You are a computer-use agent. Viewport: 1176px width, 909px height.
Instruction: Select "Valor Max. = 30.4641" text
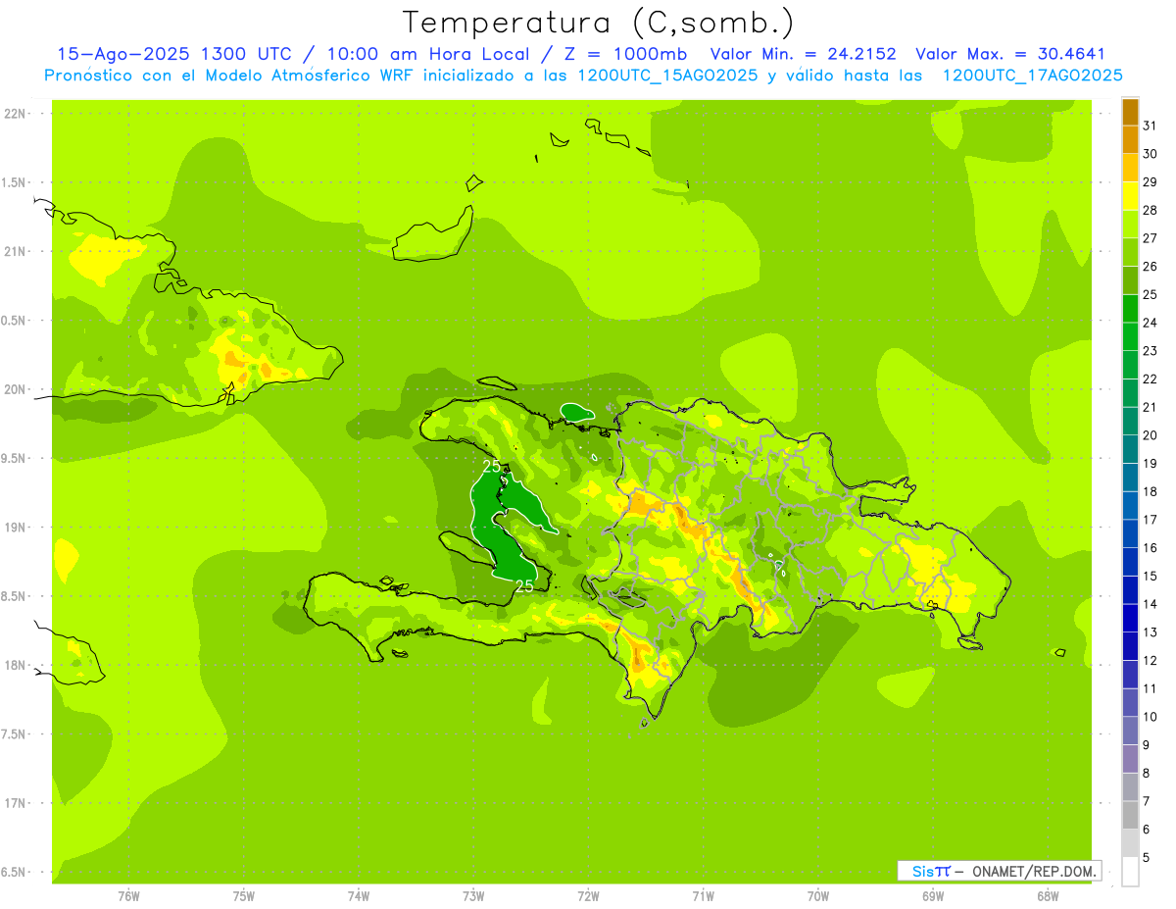1009,54
